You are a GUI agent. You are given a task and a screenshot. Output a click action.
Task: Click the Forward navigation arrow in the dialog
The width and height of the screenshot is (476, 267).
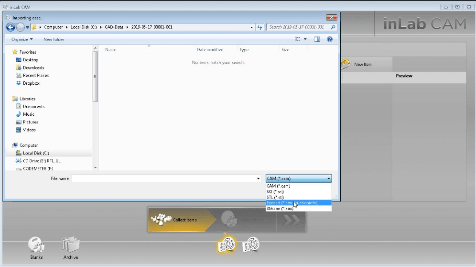point(21,27)
